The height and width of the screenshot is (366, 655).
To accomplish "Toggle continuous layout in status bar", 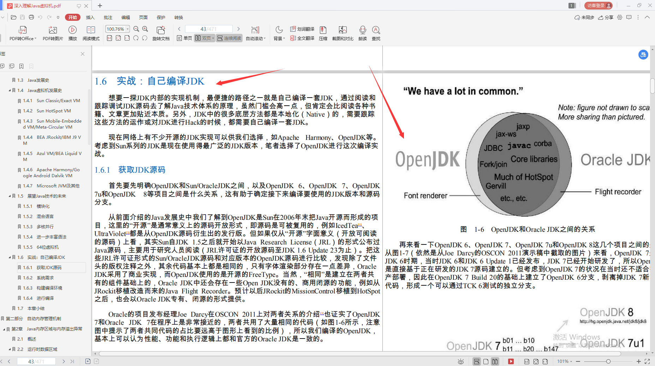I will [x=477, y=361].
